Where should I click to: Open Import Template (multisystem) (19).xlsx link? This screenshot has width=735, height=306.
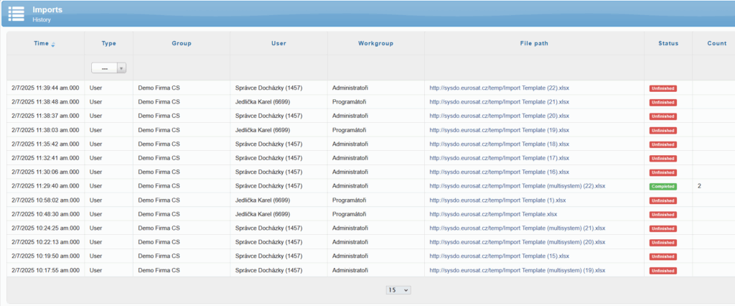coord(517,271)
